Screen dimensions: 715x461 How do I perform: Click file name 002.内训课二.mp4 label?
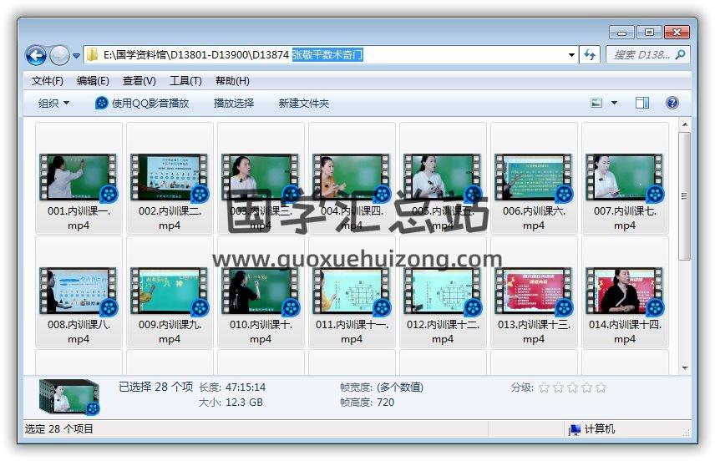pyautogui.click(x=170, y=218)
